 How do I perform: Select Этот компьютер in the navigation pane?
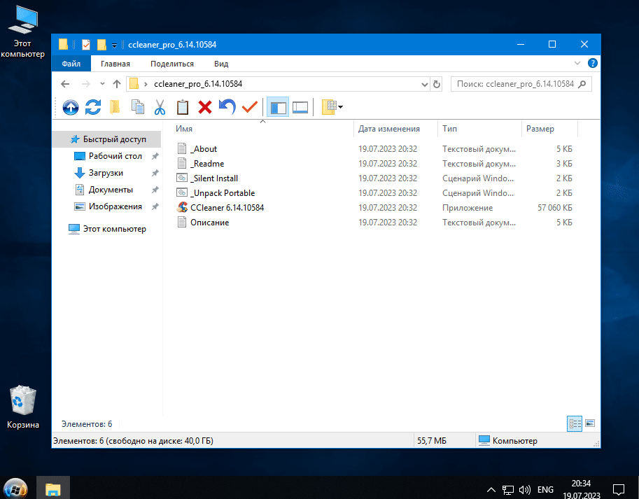[107, 229]
